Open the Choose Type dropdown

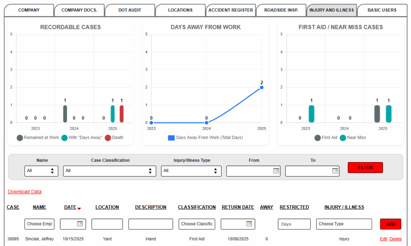click(344, 224)
